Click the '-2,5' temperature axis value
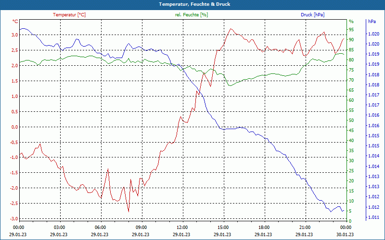The height and width of the screenshot is (240, 385). coord(14,203)
